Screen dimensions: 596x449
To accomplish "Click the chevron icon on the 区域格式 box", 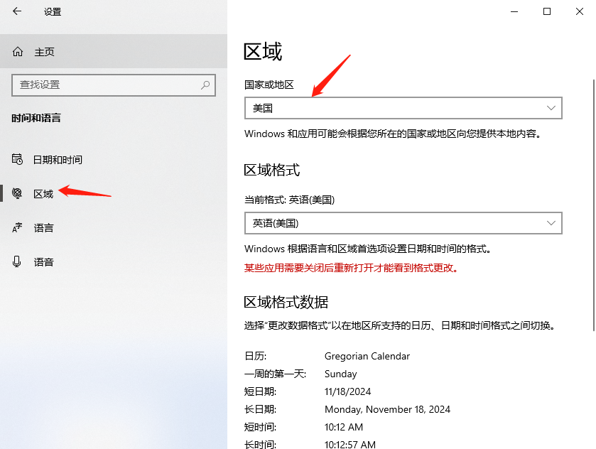I will (x=551, y=223).
